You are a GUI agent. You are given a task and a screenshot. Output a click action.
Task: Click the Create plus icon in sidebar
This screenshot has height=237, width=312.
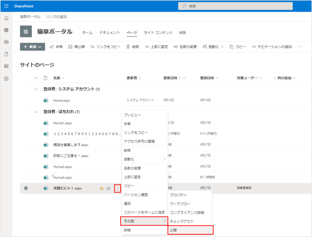click(6, 78)
